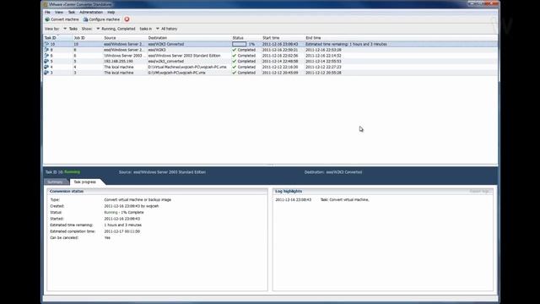Click the task icon in row 6
This screenshot has width=540, height=304.
pos(46,56)
